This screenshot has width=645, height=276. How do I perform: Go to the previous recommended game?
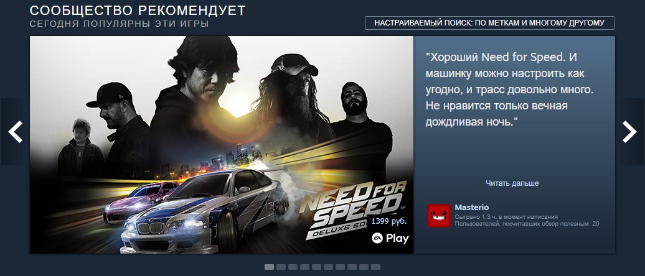(x=14, y=132)
